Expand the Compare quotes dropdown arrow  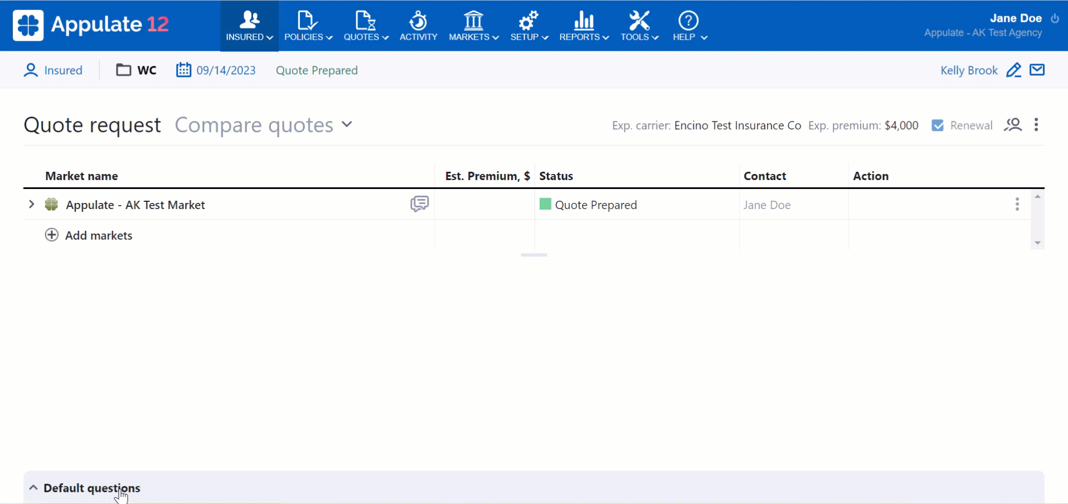point(347,124)
